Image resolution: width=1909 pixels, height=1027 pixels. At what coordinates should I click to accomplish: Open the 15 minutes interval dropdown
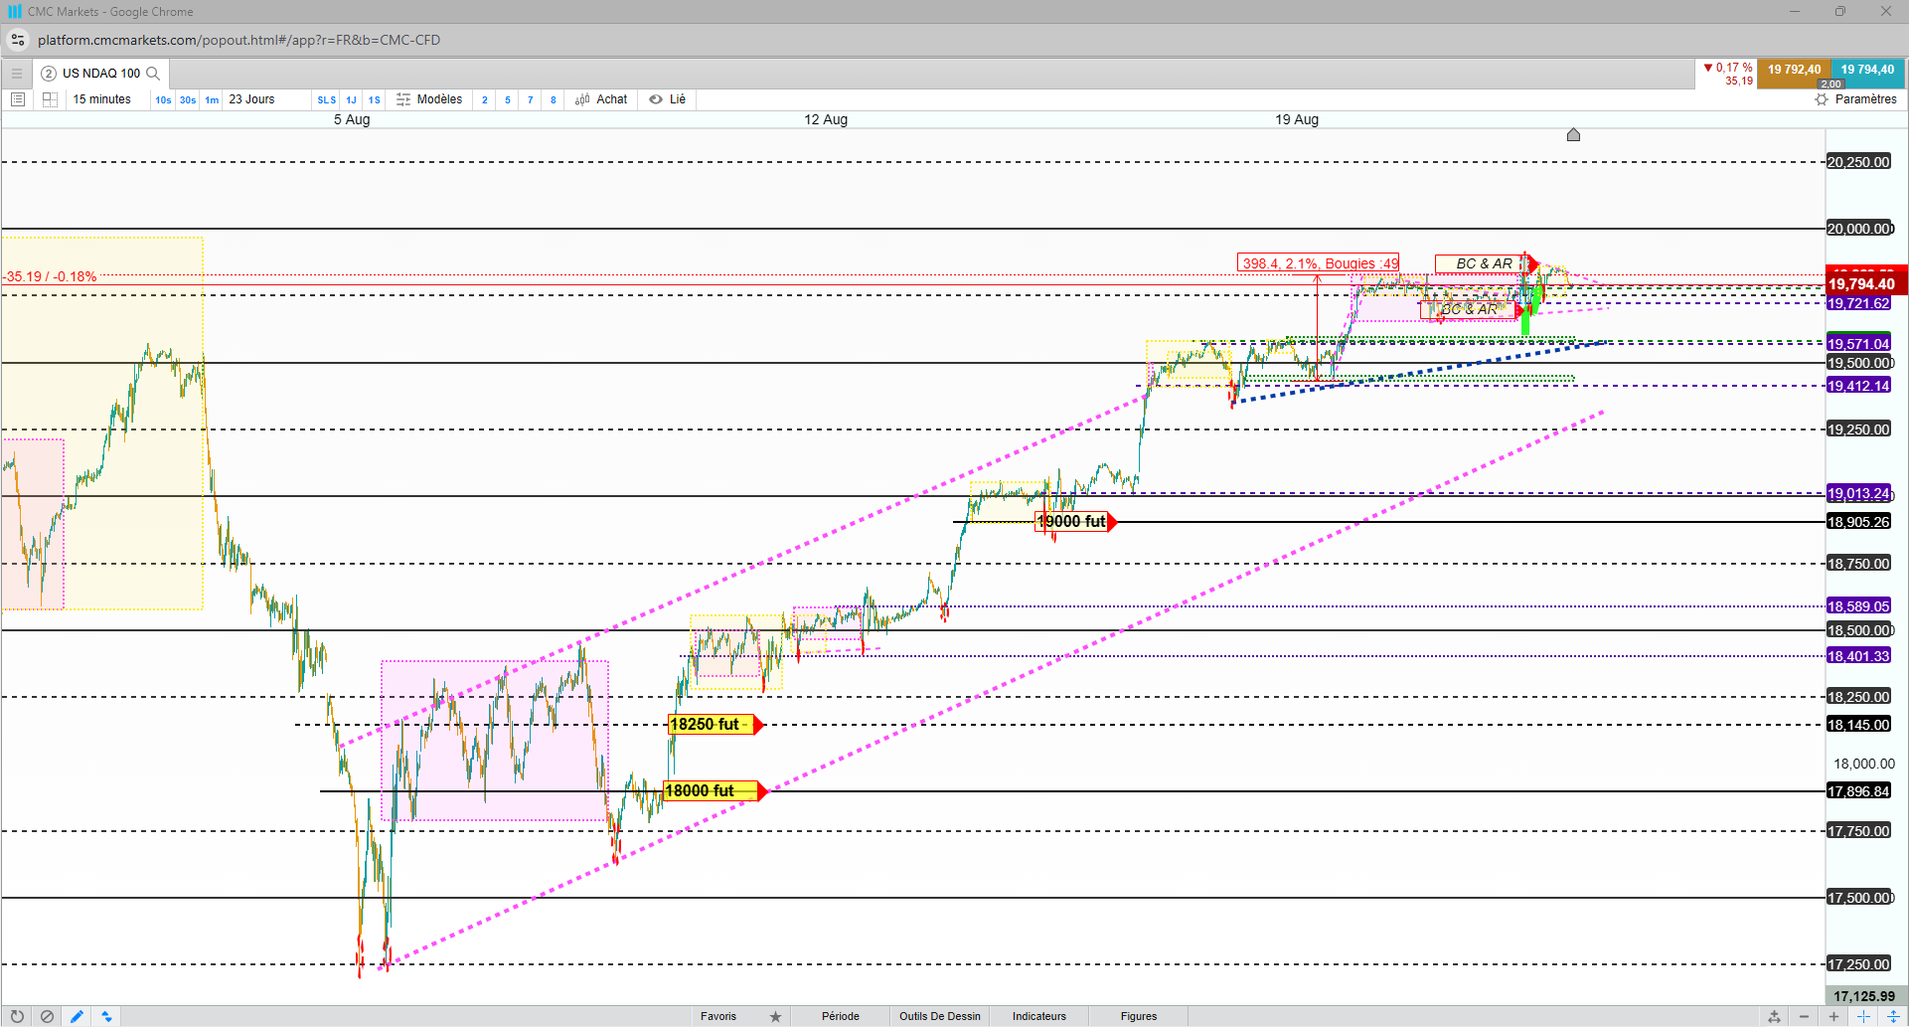pyautogui.click(x=102, y=99)
